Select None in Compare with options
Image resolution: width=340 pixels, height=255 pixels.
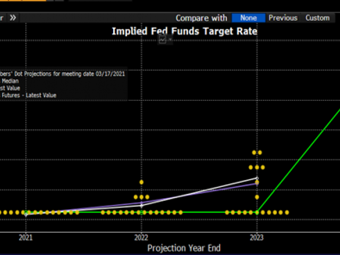tap(248, 18)
